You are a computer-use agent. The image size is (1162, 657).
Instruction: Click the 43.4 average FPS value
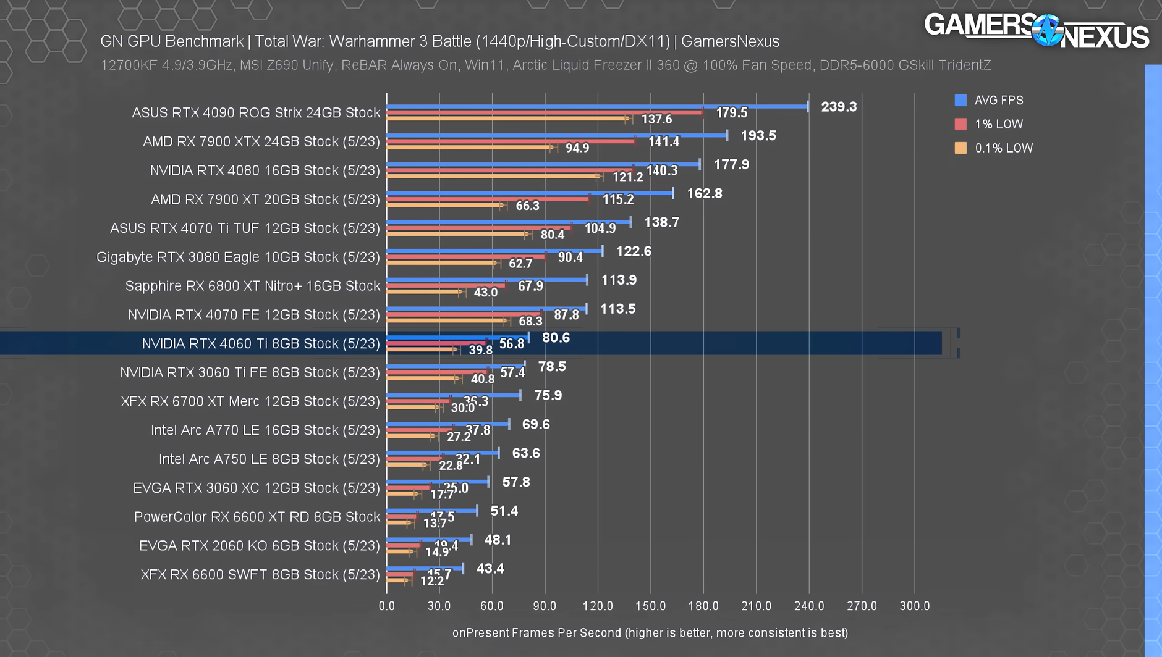490,569
